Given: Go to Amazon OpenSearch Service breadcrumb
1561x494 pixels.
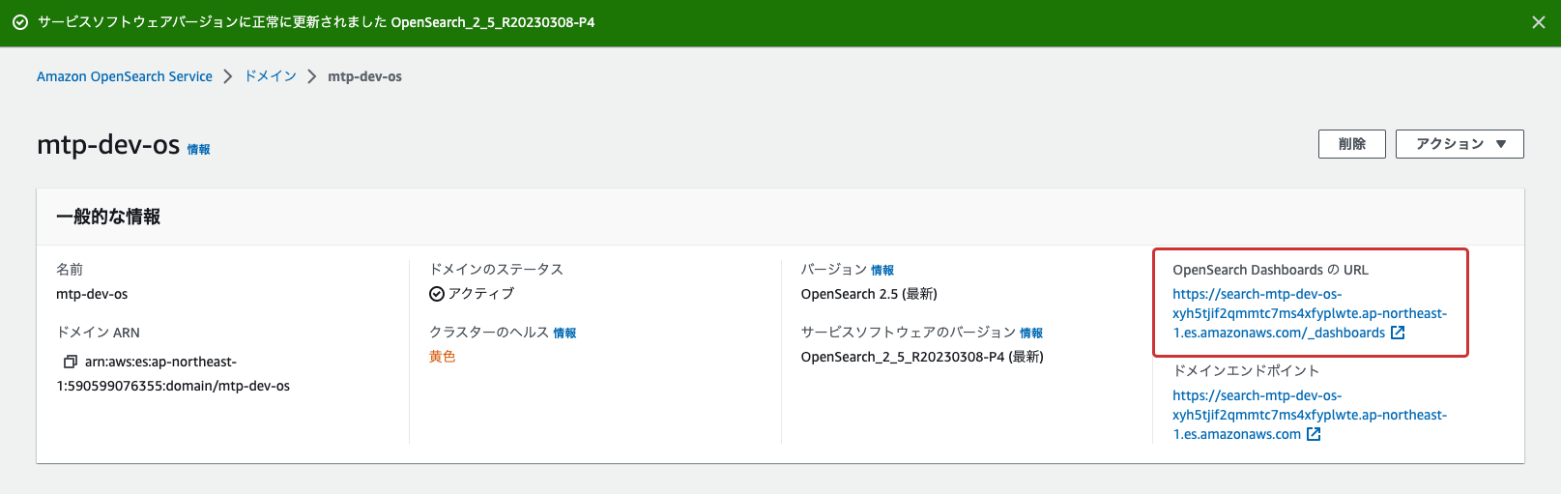Looking at the screenshot, I should [x=124, y=76].
